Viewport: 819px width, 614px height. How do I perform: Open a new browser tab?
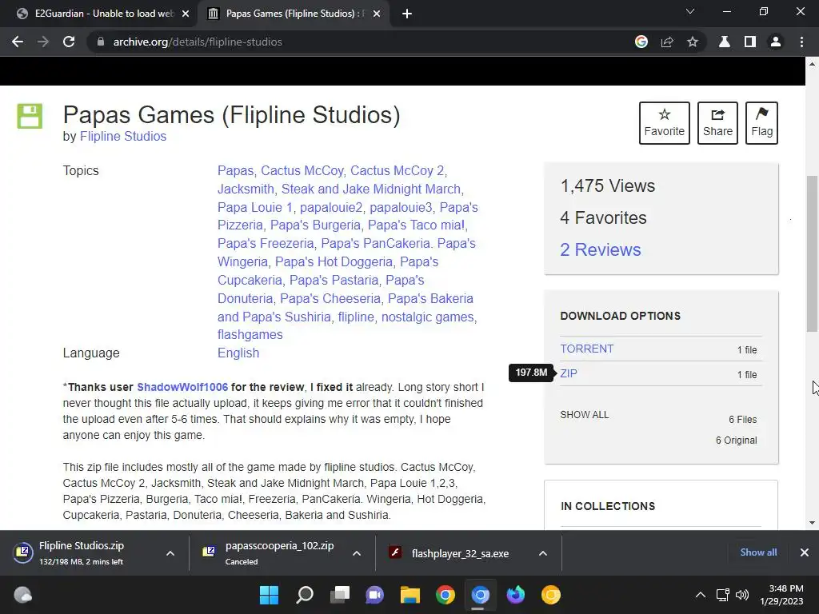407,14
